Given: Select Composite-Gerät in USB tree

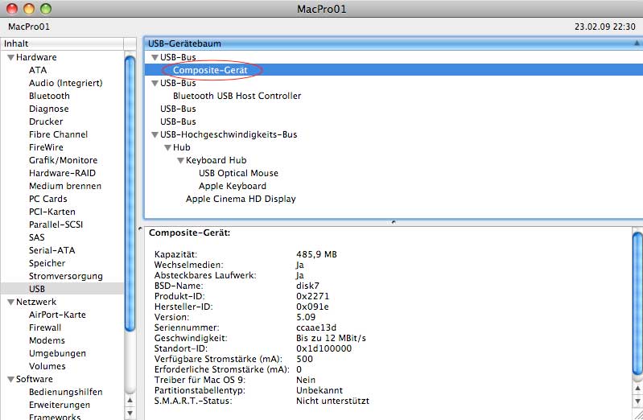Looking at the screenshot, I should [x=216, y=70].
